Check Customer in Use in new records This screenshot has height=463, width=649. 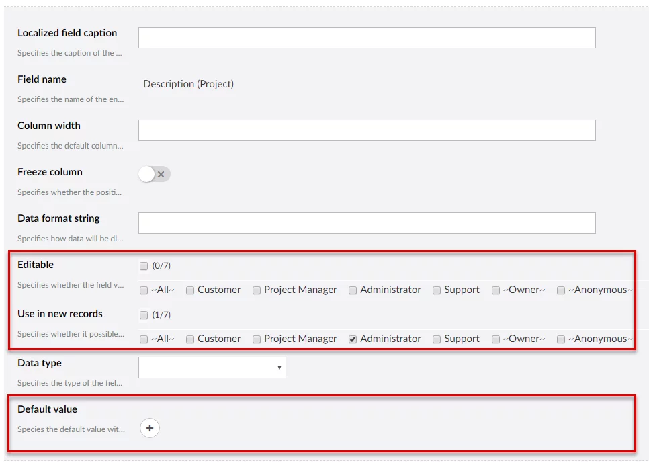190,339
